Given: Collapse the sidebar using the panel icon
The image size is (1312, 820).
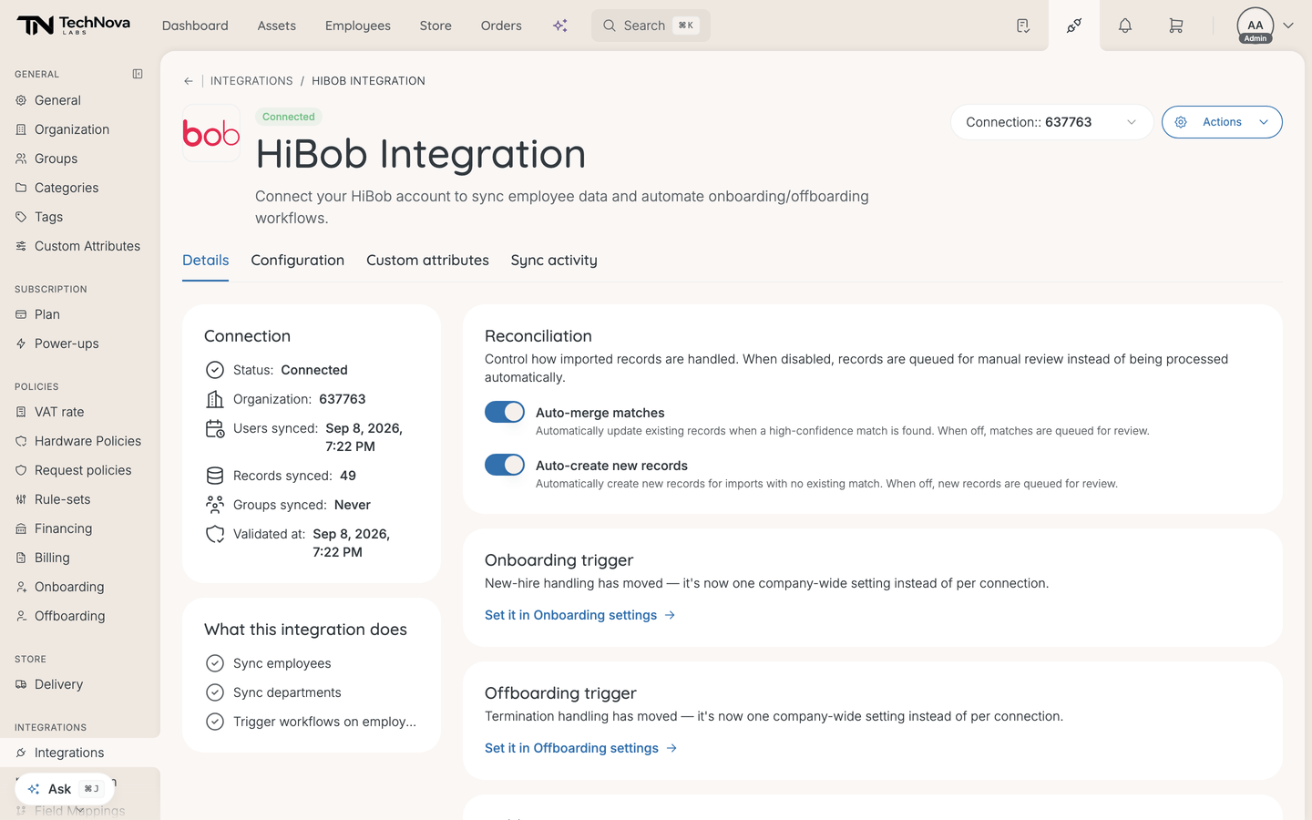Looking at the screenshot, I should [138, 74].
